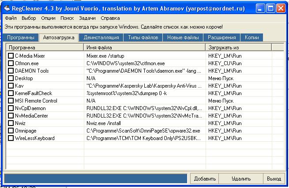This screenshot has height=188, width=289.
Task: Open the Задачи menu
Action: coord(87,18)
